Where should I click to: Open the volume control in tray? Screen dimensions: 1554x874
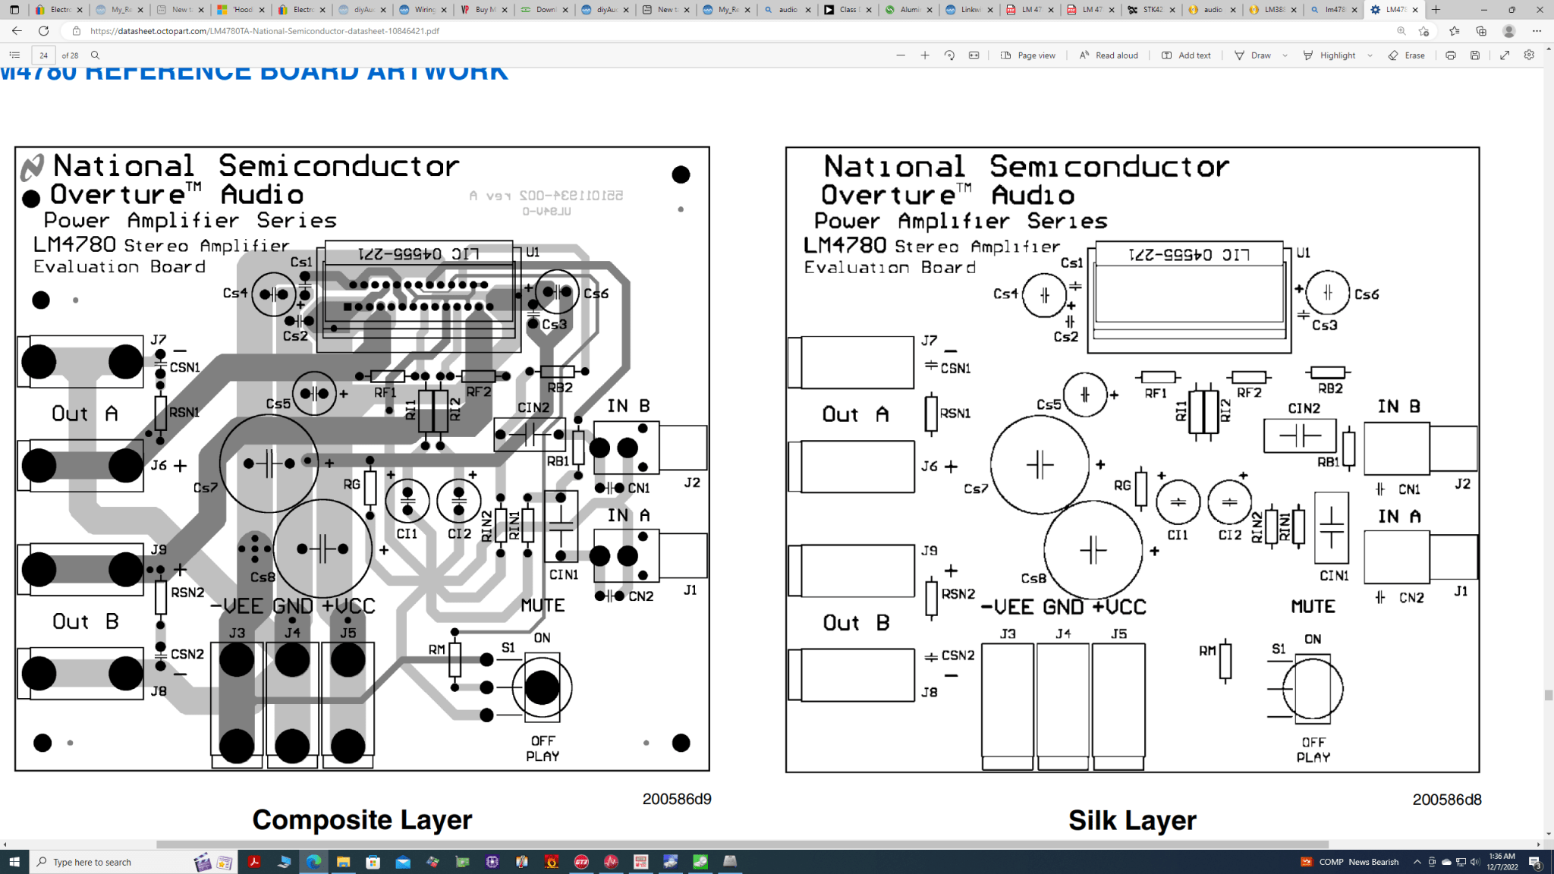tap(1475, 862)
